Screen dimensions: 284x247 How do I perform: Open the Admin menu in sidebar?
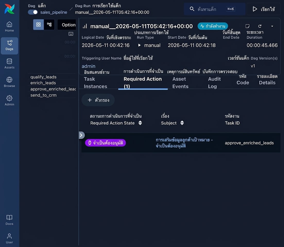[10, 100]
